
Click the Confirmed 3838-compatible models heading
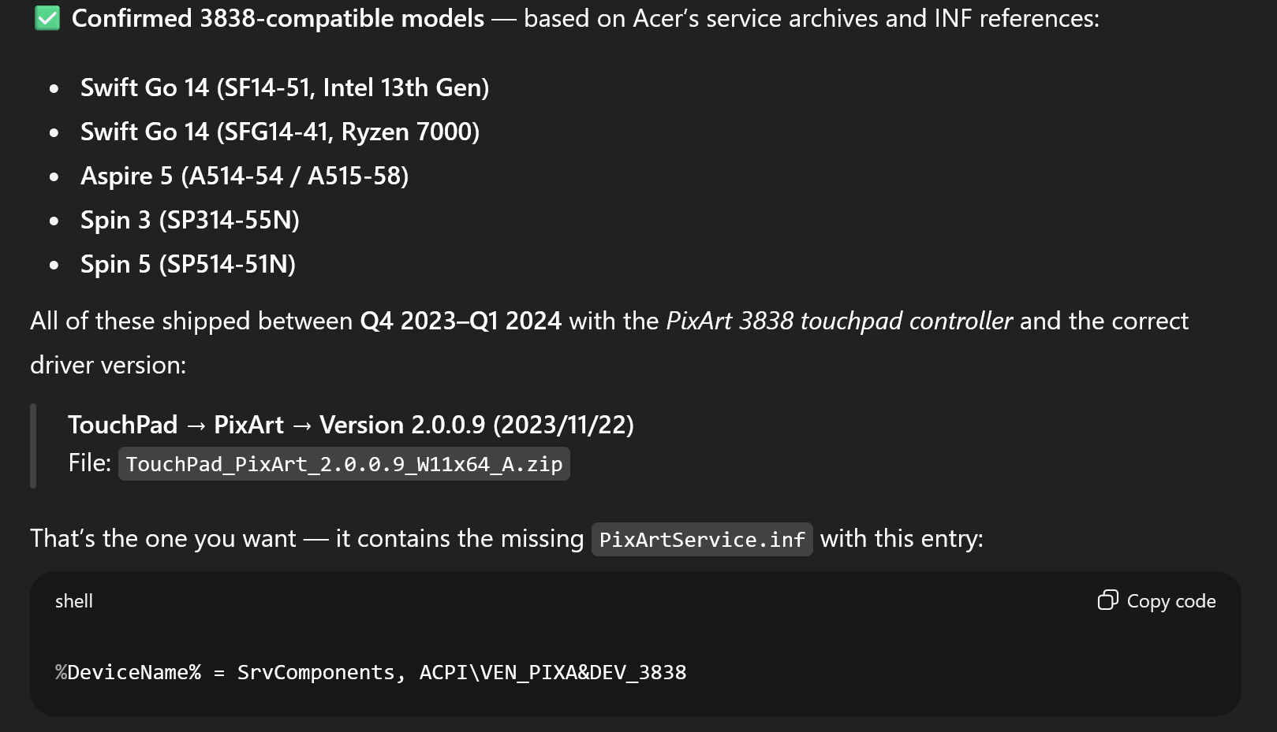click(x=278, y=18)
